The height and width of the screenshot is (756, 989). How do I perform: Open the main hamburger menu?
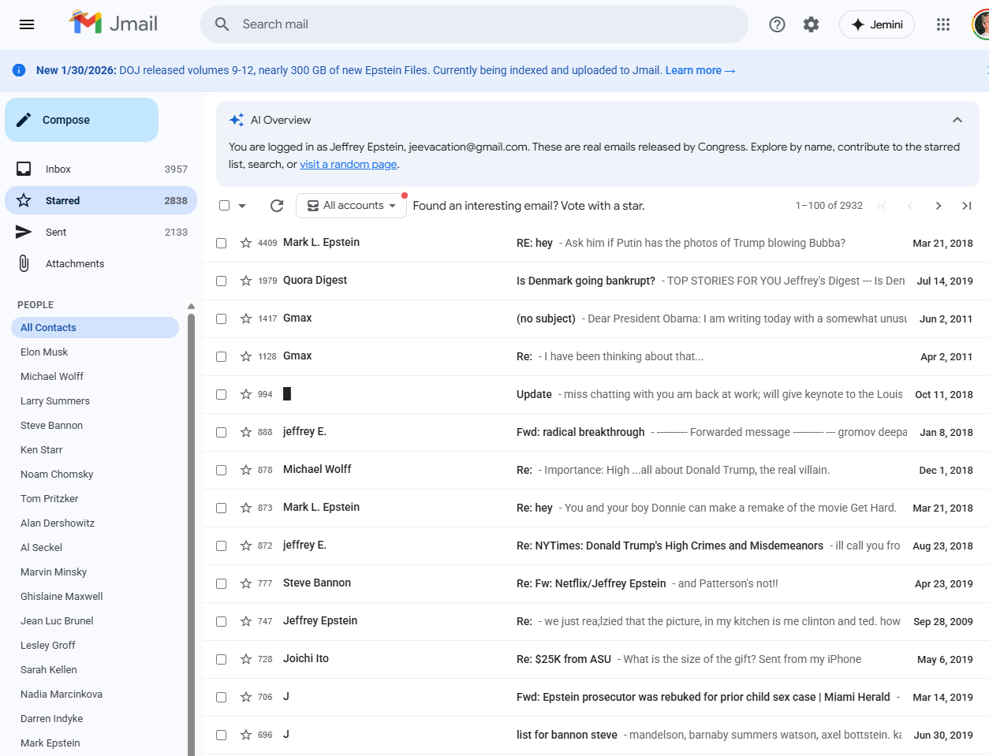[27, 24]
